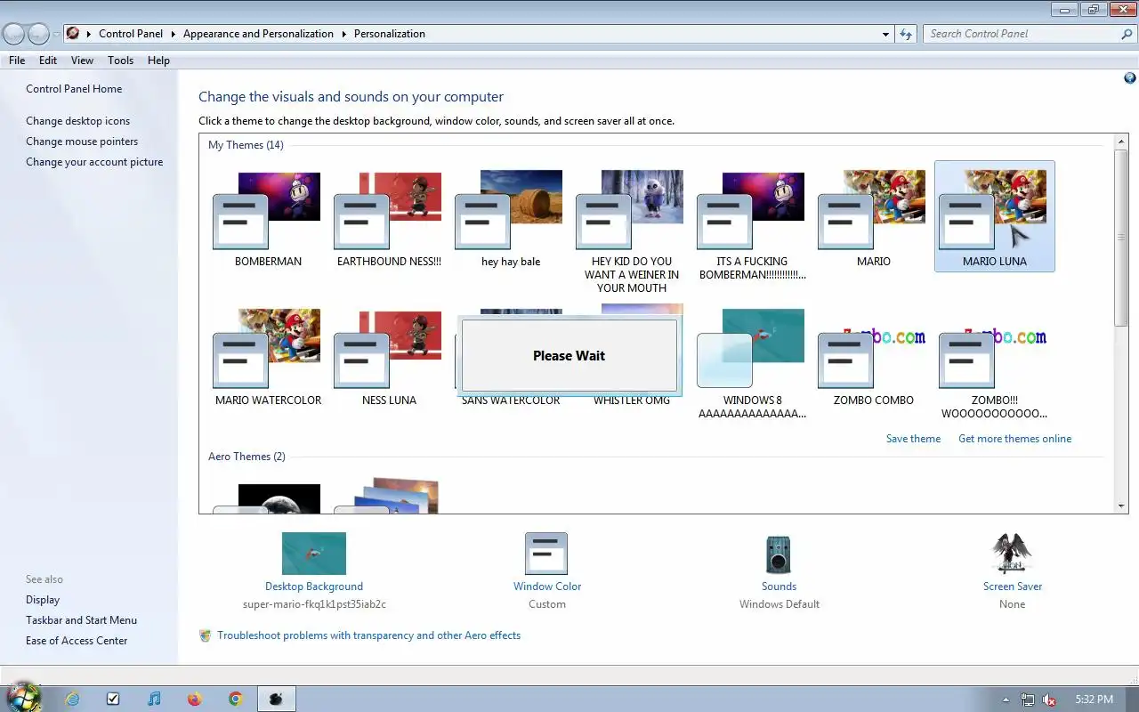The height and width of the screenshot is (712, 1139).
Task: Click the search magnifier icon
Action: tap(1127, 34)
